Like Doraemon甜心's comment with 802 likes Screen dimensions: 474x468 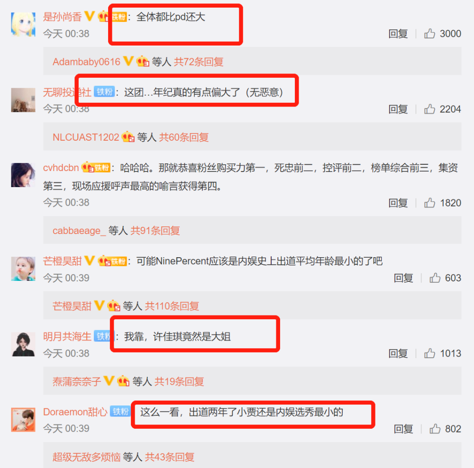pos(435,428)
